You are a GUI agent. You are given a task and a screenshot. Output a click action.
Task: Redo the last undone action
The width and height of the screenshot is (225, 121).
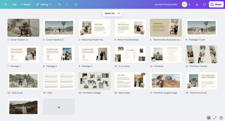click(x=67, y=4)
